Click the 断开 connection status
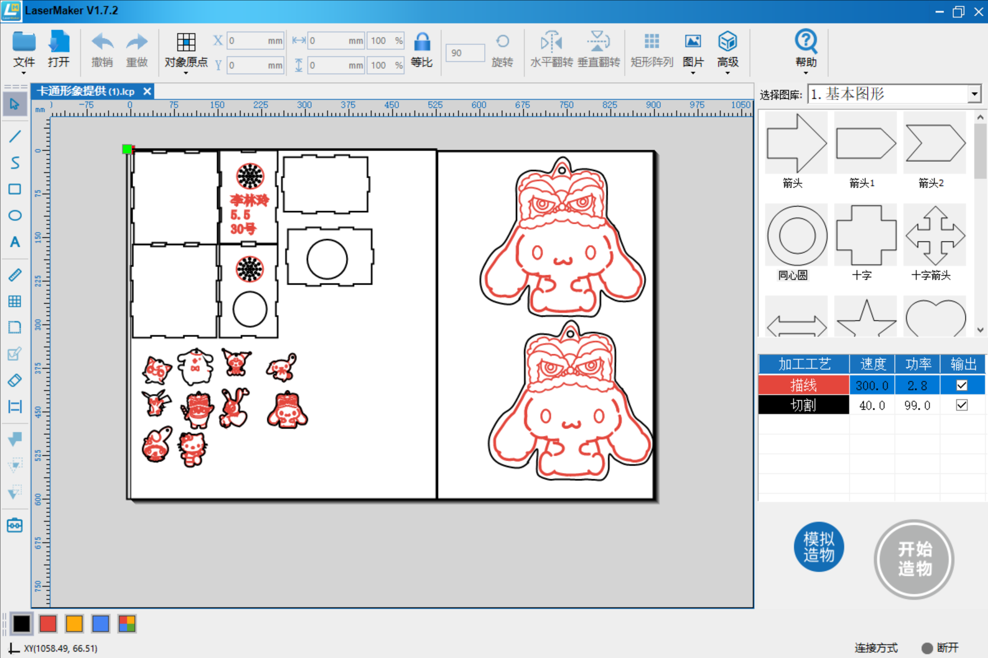The width and height of the screenshot is (988, 658). [941, 648]
